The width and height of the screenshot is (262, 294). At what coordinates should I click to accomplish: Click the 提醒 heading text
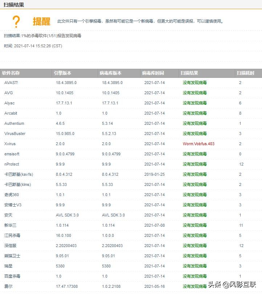41,21
